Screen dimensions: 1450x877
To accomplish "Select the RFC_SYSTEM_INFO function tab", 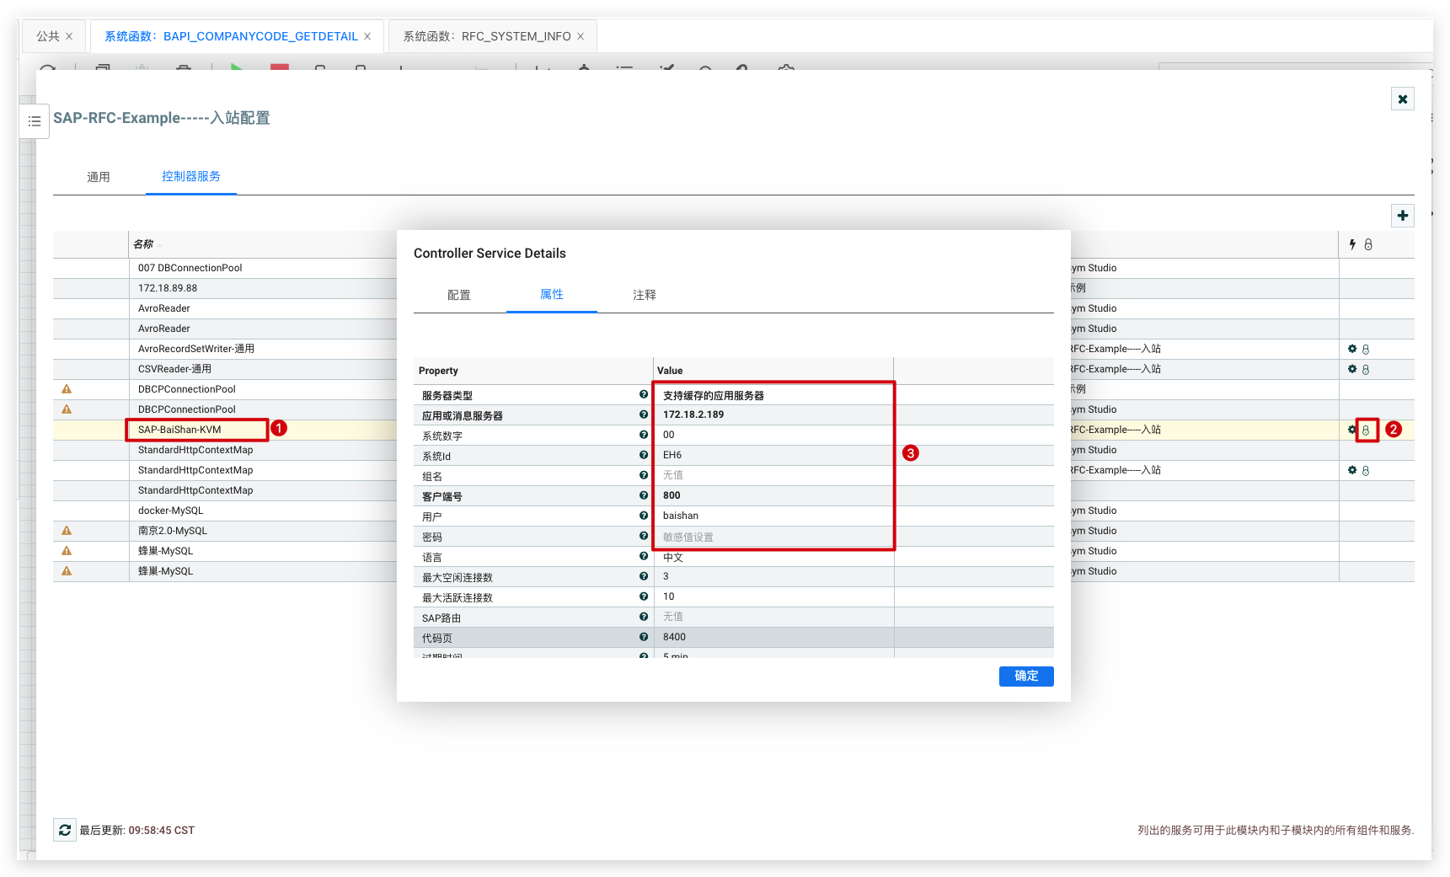I will pos(487,36).
